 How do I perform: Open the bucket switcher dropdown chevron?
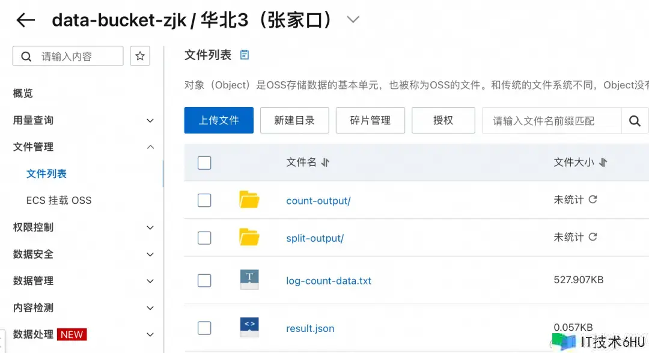[353, 20]
